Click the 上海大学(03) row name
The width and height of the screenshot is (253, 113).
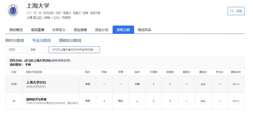pyautogui.click(x=36, y=82)
